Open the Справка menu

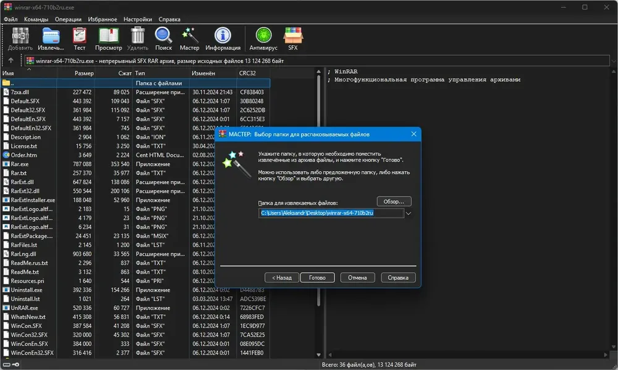pos(169,19)
